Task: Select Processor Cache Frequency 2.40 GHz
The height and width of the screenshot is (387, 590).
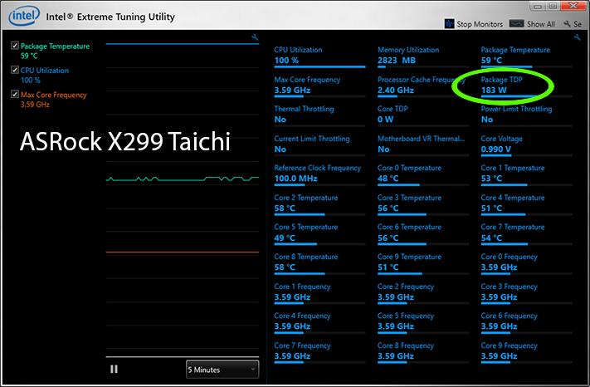Action: click(x=423, y=86)
